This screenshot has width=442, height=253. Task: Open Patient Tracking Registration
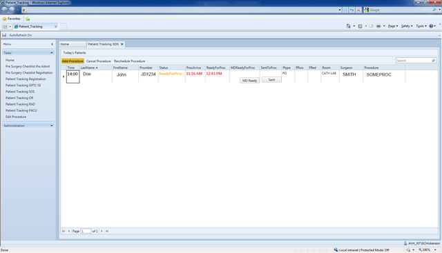pyautogui.click(x=26, y=79)
